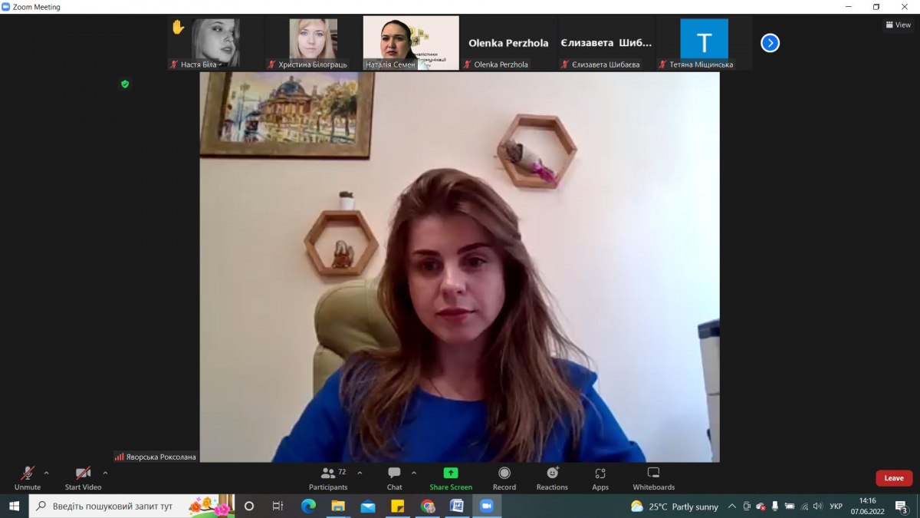Open the View layout menu

[899, 25]
